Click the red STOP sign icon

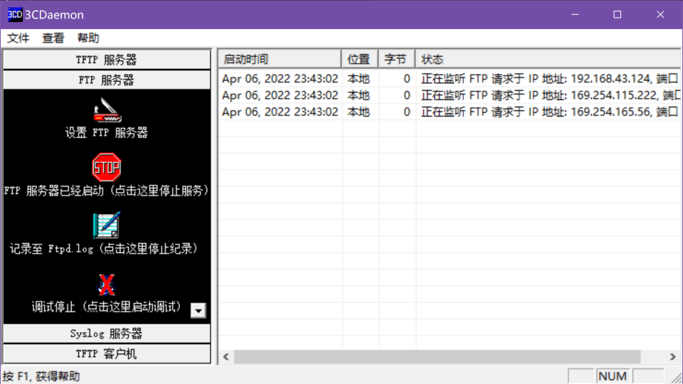107,167
